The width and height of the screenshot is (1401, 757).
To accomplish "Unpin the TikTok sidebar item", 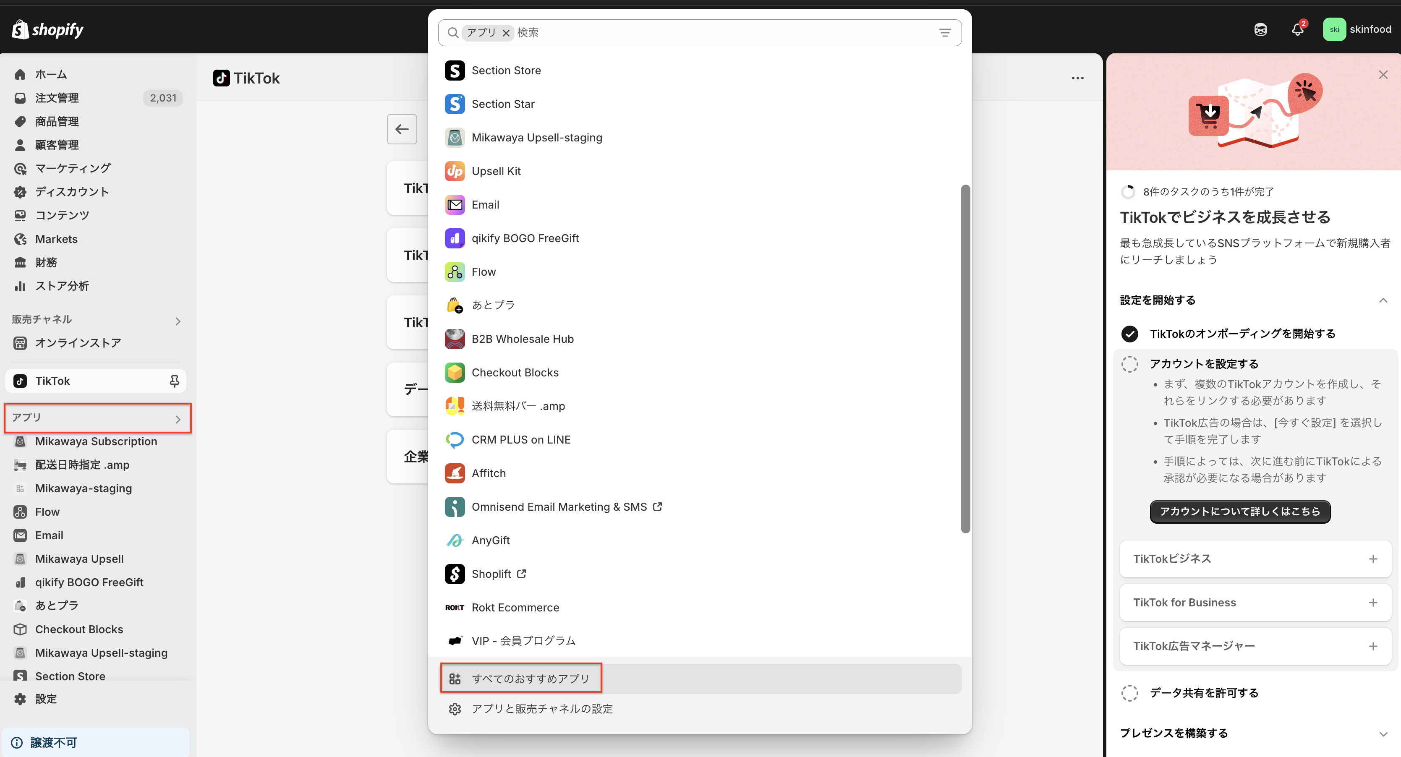I will click(174, 381).
